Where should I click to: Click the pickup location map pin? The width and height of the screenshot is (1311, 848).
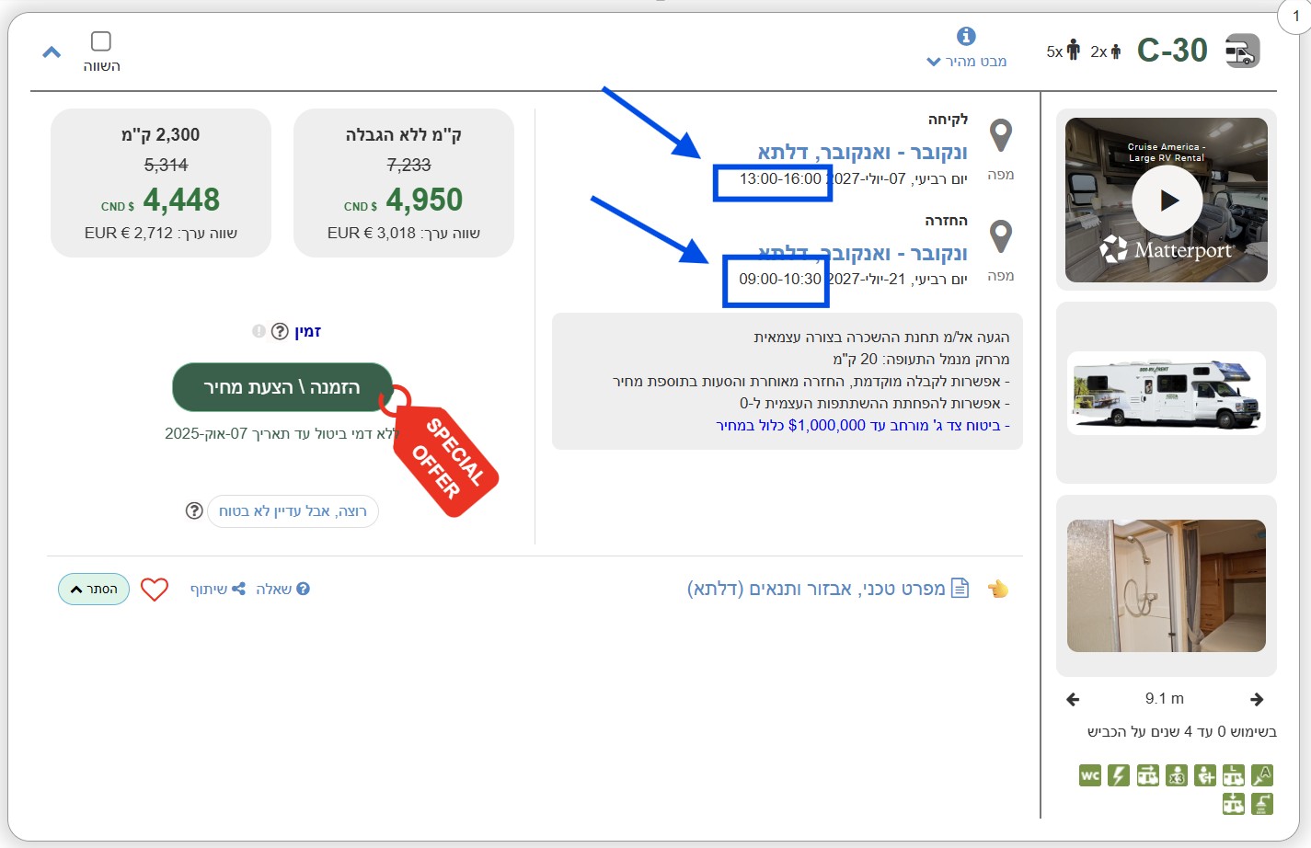(1000, 136)
